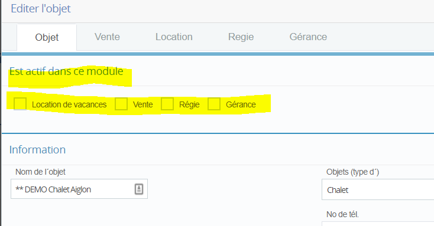Toggle the Gérance module checkbox

214,104
